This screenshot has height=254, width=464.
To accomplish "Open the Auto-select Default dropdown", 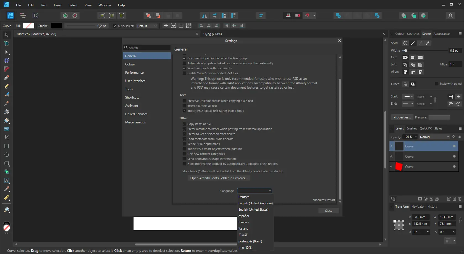I will [147, 26].
